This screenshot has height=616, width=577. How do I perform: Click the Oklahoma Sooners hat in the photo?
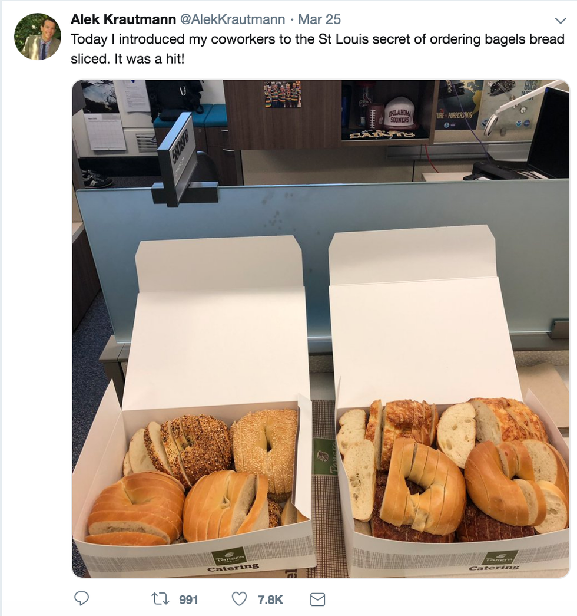pos(399,113)
